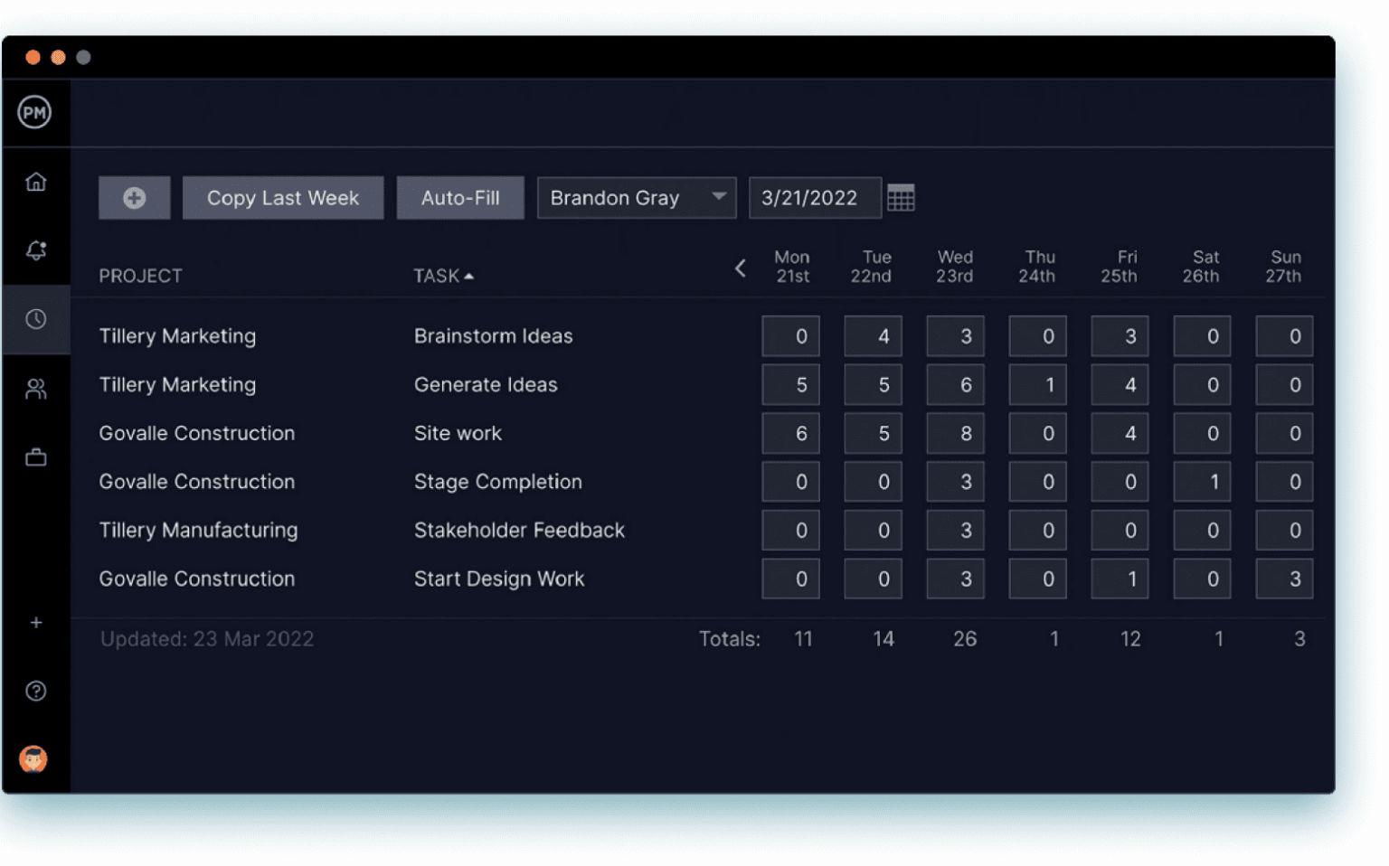Select the Stakeholder Feedback task name
This screenshot has height=866, width=1389.
coord(519,531)
